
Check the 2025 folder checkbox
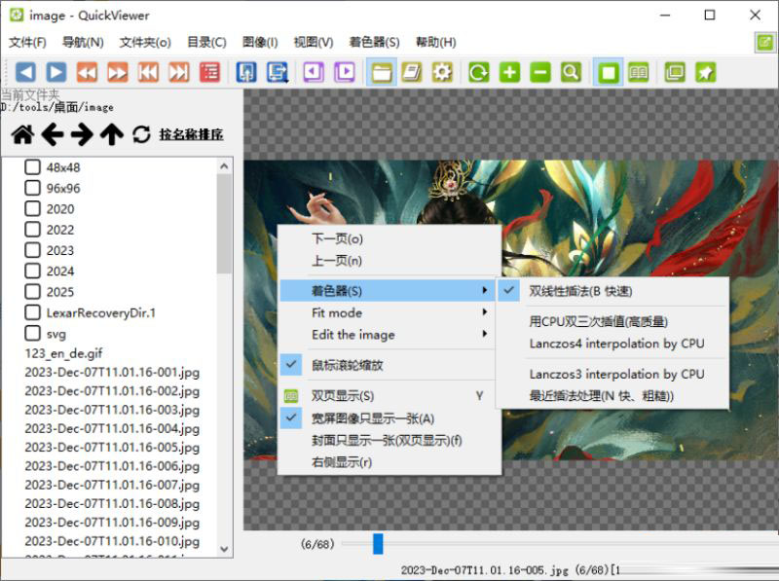(32, 292)
